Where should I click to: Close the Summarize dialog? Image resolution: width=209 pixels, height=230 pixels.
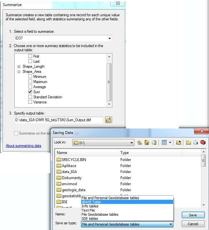118,3
